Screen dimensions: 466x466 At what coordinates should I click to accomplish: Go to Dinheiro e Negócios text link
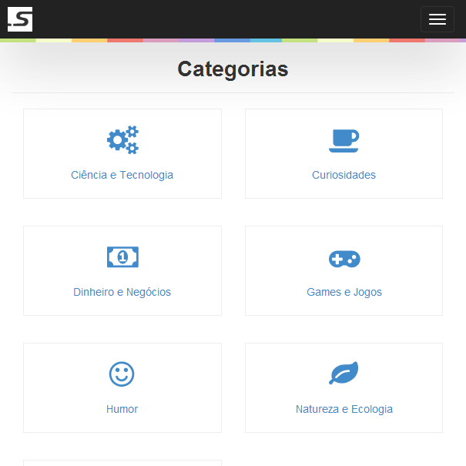point(122,292)
